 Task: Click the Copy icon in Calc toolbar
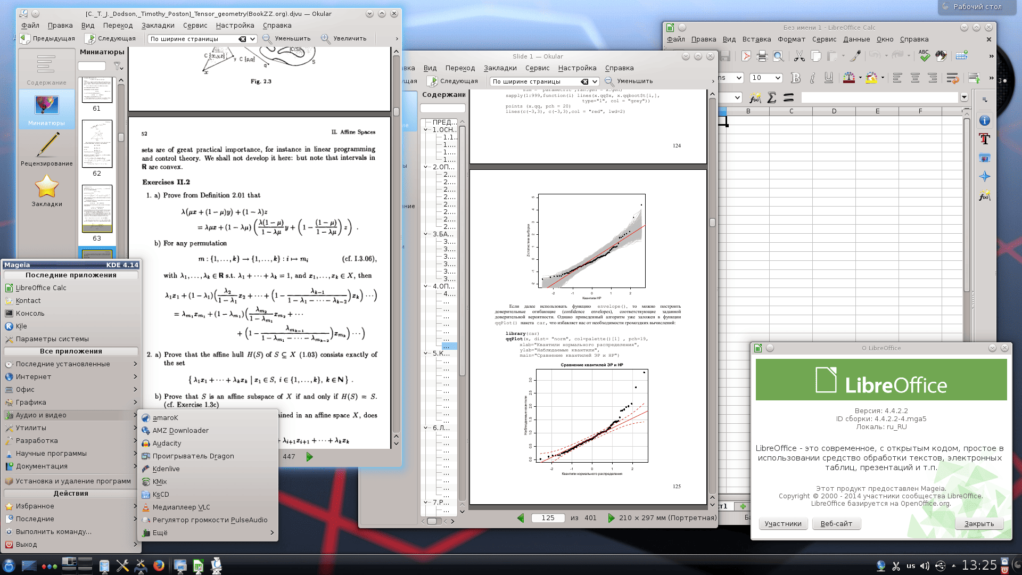click(815, 56)
